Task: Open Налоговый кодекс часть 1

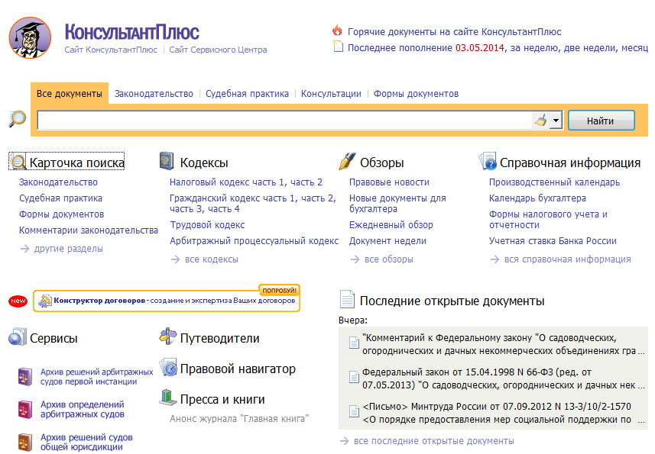Action: point(228,182)
